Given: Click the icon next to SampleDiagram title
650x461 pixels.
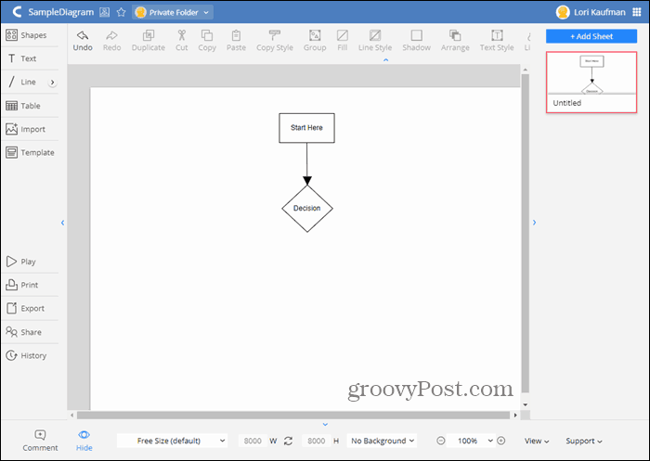Looking at the screenshot, I should click(x=104, y=12).
